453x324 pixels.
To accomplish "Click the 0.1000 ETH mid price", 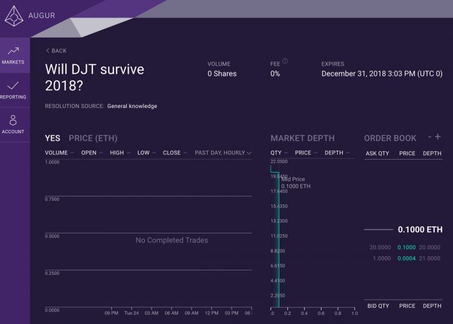I will [420, 230].
